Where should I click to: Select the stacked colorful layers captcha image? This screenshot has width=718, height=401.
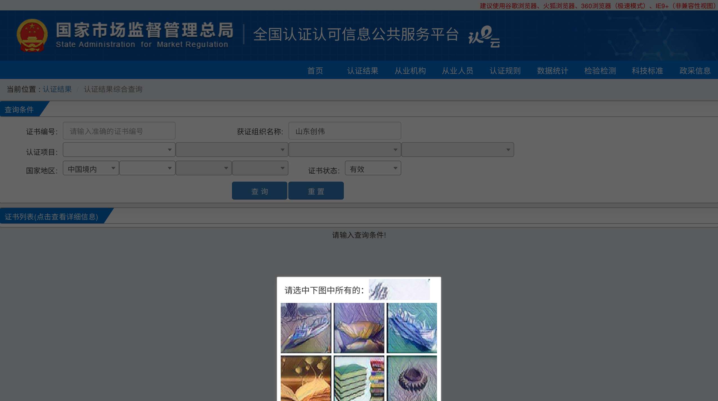[359, 378]
